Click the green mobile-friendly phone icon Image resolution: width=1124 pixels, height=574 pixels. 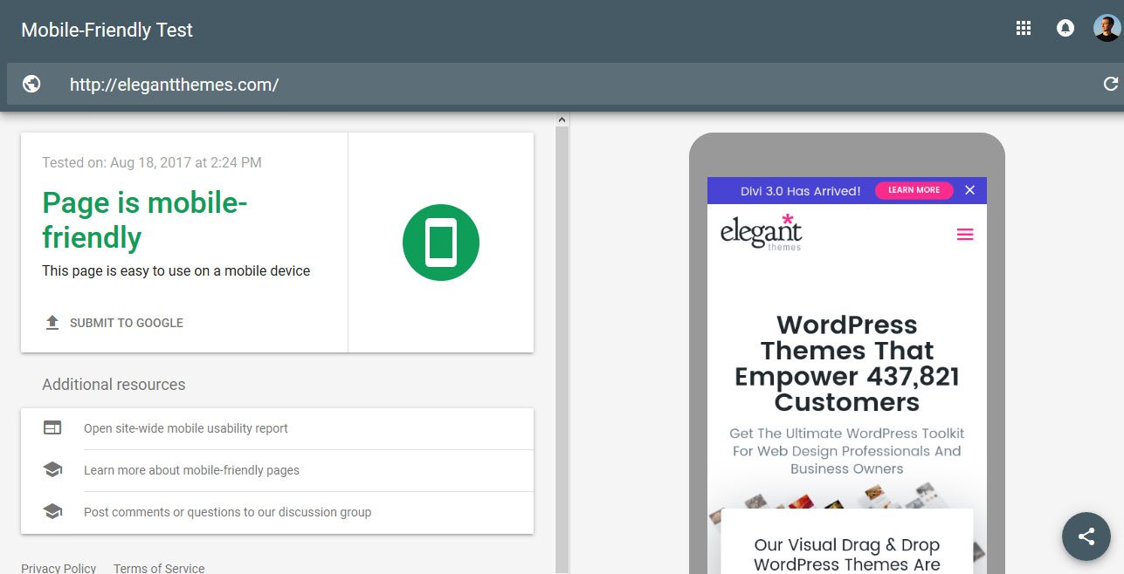[439, 243]
